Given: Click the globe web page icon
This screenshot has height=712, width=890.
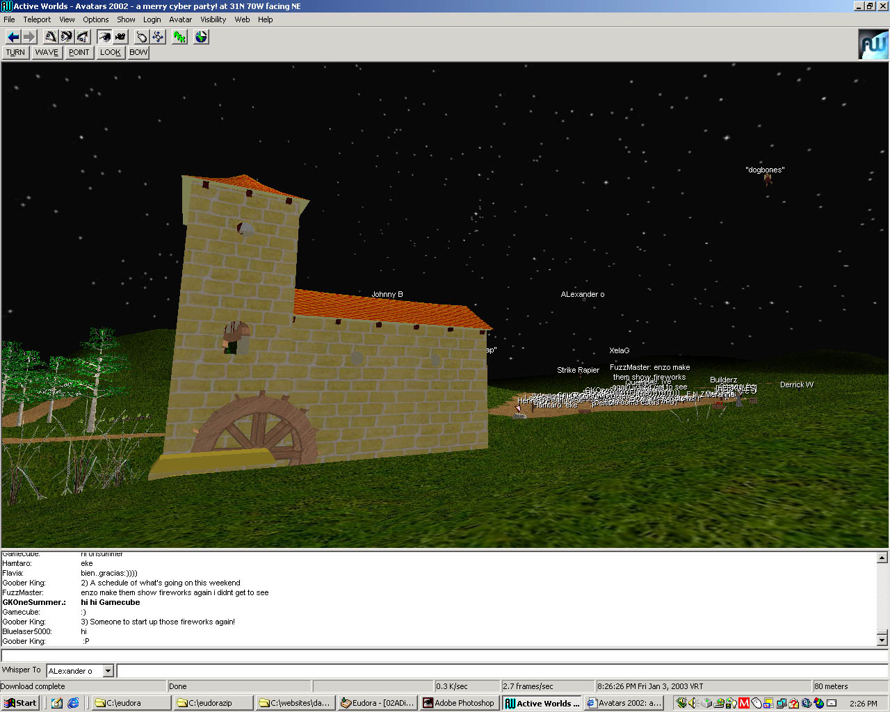Looking at the screenshot, I should [x=201, y=37].
